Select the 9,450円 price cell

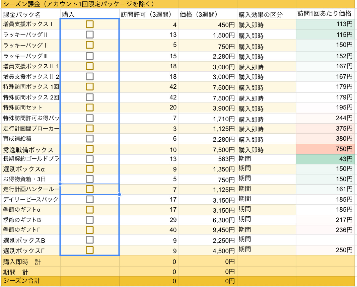[x=207, y=230]
